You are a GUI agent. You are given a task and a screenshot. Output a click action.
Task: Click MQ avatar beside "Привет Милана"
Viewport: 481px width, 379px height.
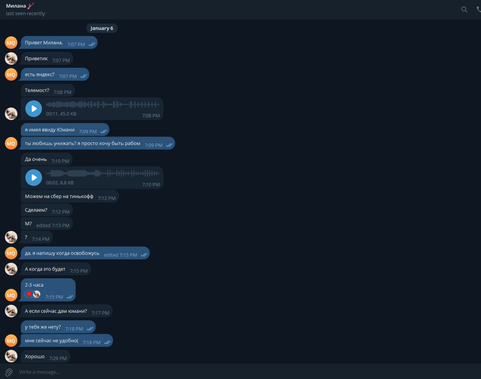[x=11, y=43]
